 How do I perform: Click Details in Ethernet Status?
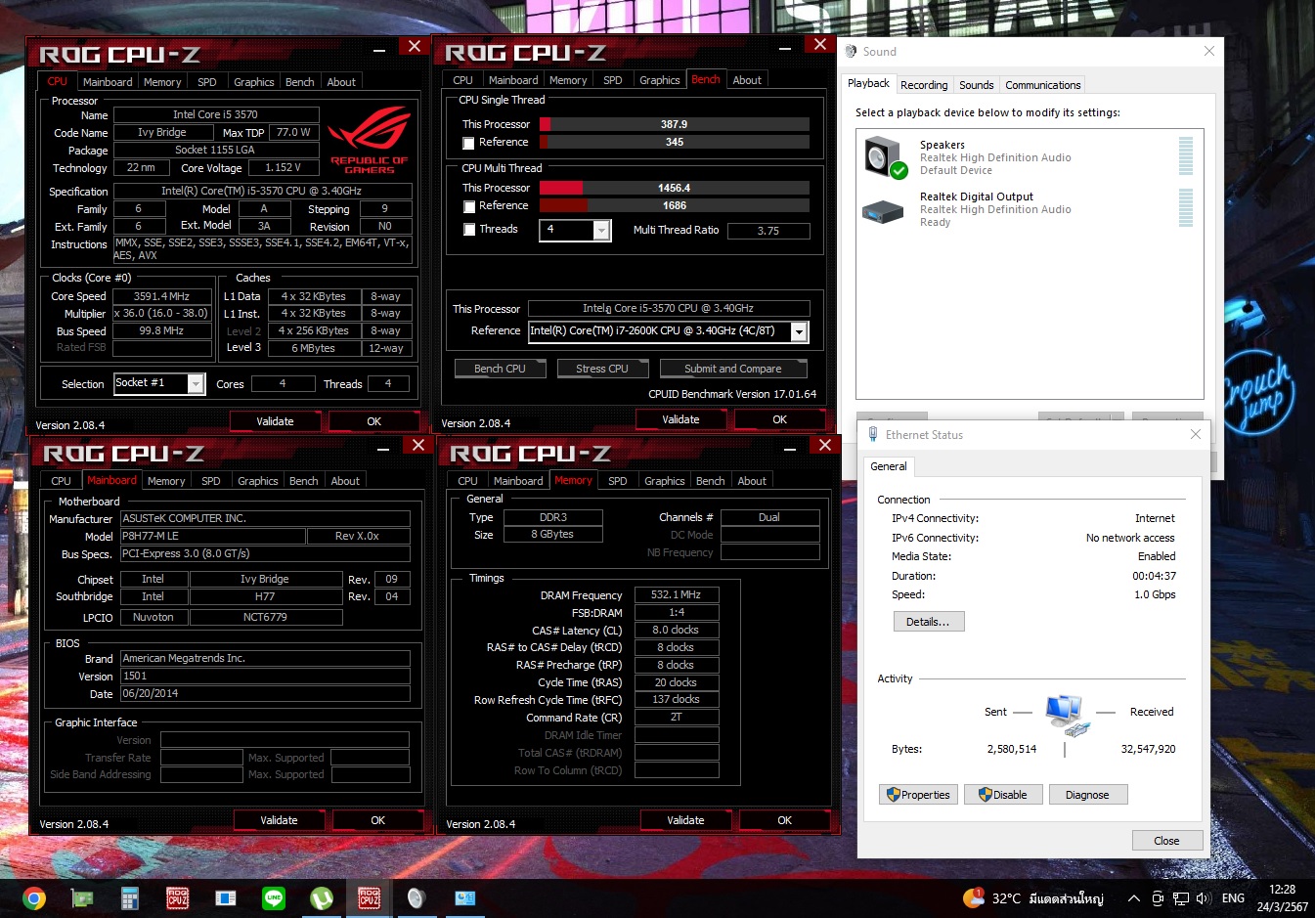(x=928, y=622)
